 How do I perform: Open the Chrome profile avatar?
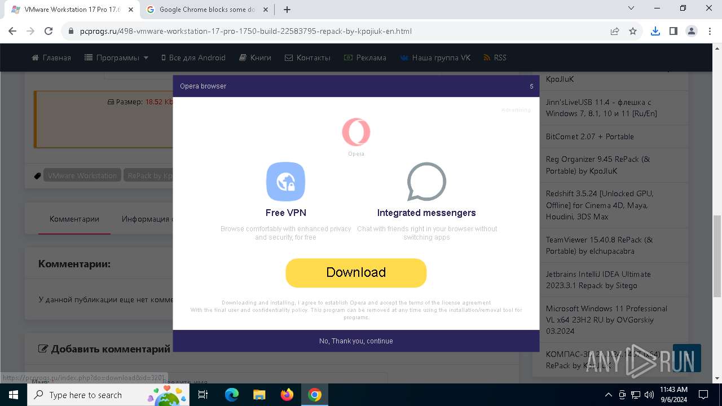point(691,31)
